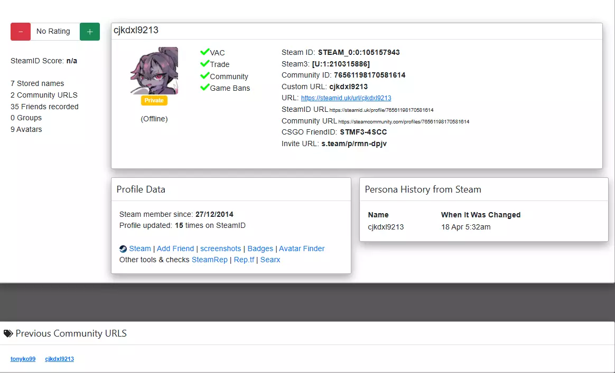Click the When It Was Changed column header
615x373 pixels.
point(481,215)
